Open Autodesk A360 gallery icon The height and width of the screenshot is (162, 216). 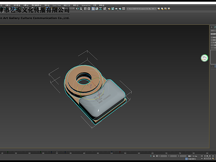pos(123,9)
